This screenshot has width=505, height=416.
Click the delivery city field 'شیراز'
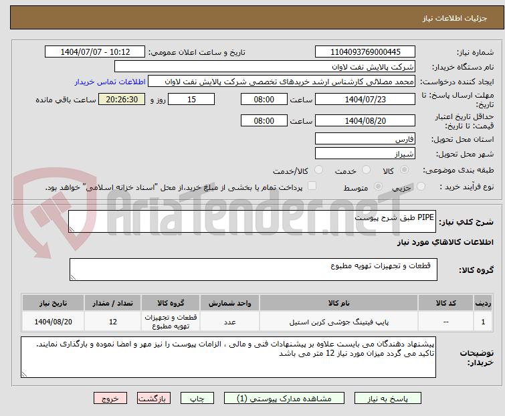(x=365, y=154)
